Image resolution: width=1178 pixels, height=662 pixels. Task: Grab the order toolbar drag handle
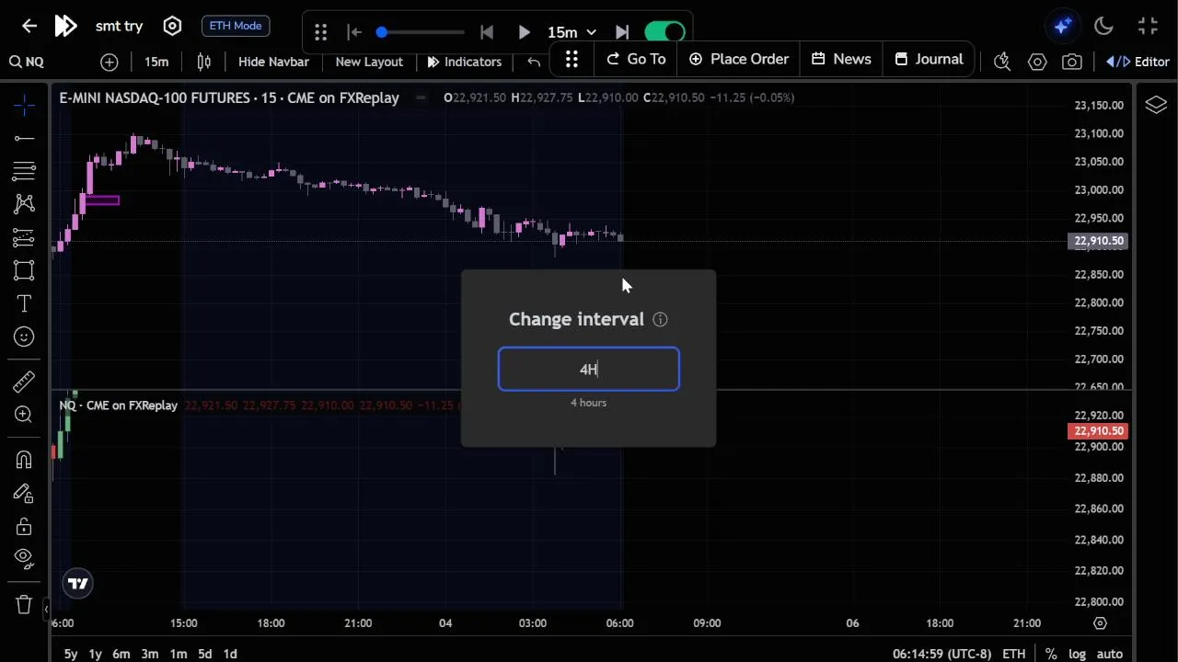point(572,59)
